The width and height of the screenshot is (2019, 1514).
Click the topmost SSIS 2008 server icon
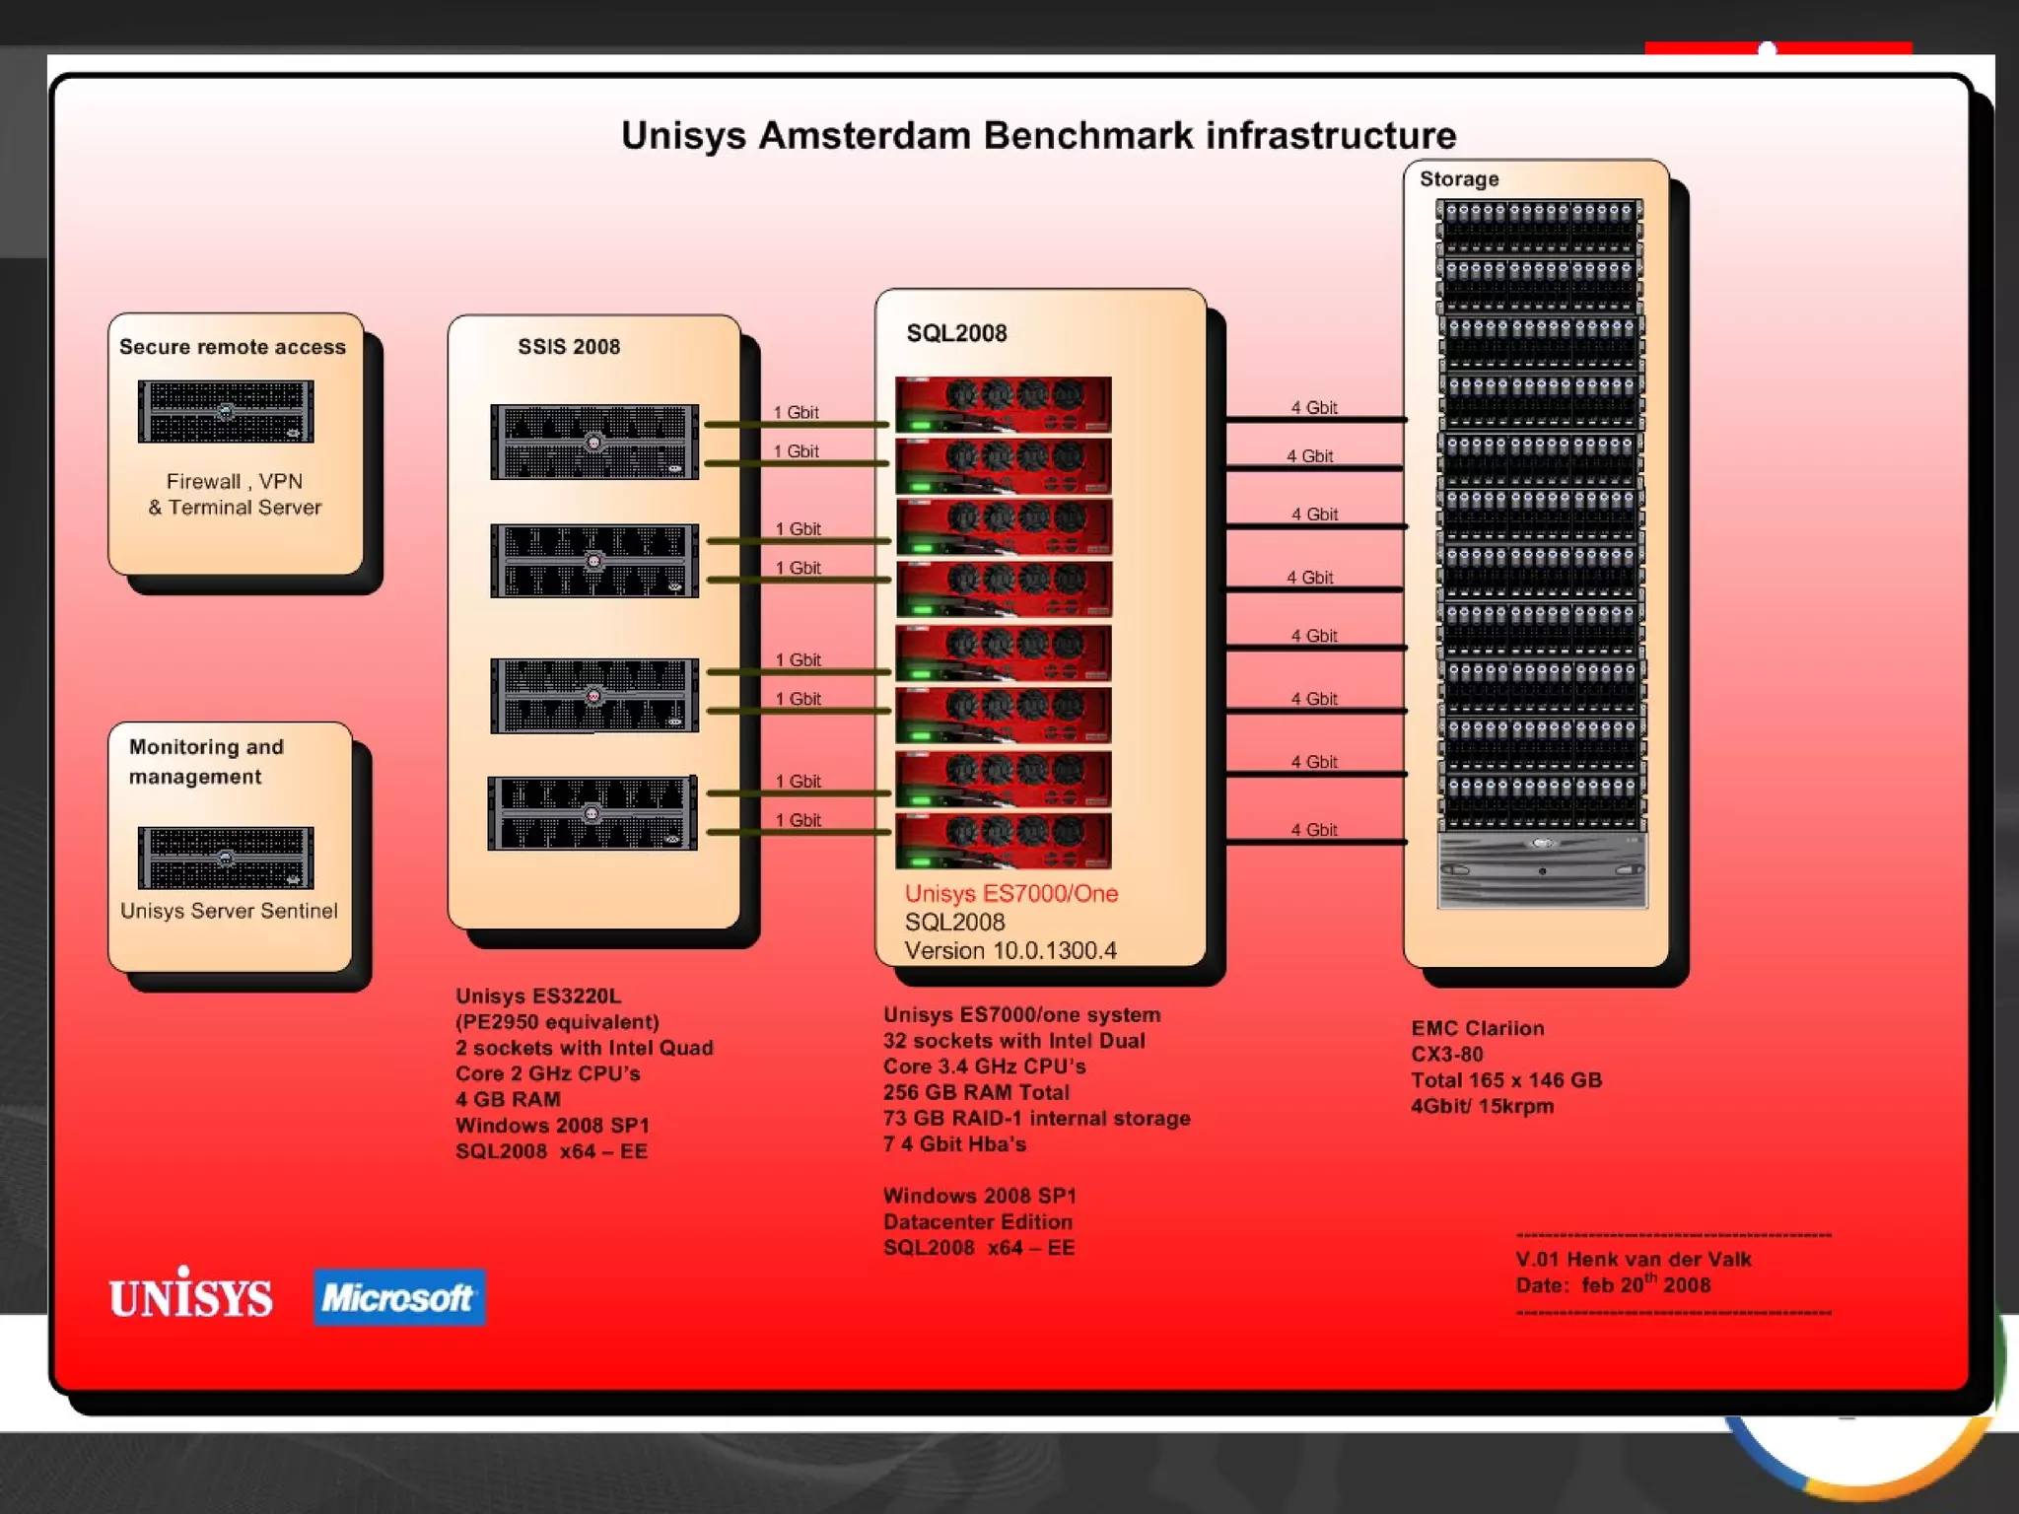(594, 442)
